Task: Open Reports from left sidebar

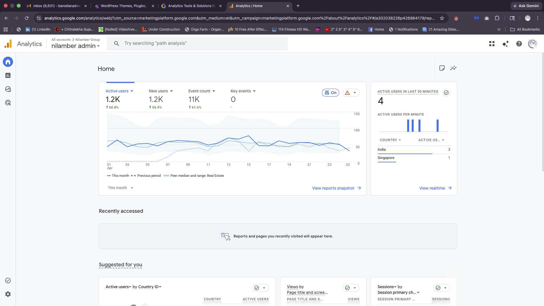Action: 8,75
